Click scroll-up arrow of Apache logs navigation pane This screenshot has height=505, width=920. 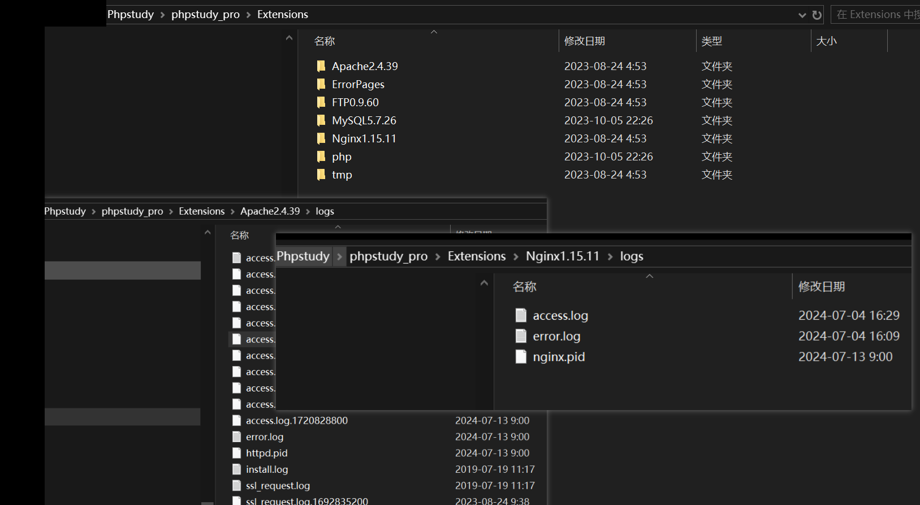[208, 232]
